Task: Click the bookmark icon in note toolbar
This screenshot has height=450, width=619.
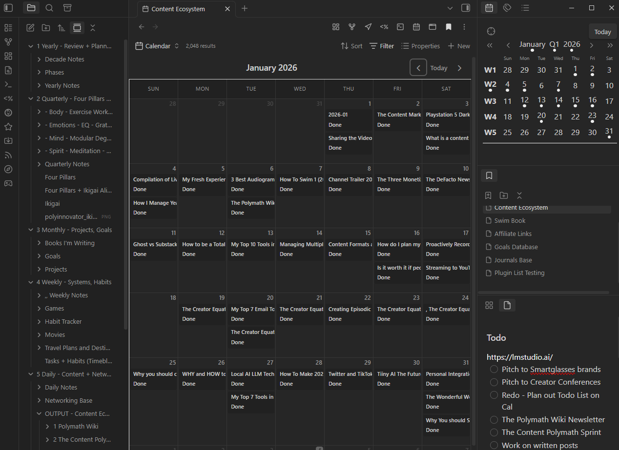Action: 448,27
